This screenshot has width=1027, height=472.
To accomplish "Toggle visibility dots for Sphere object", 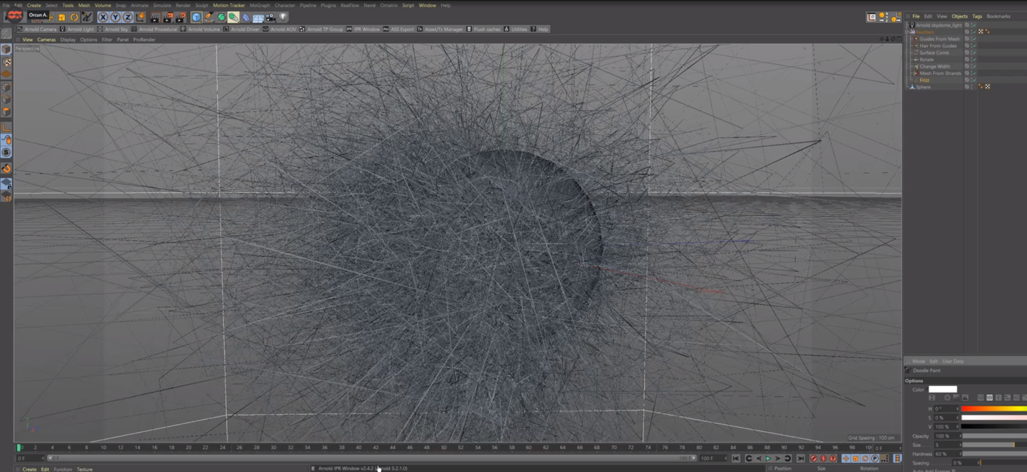I will click(971, 87).
